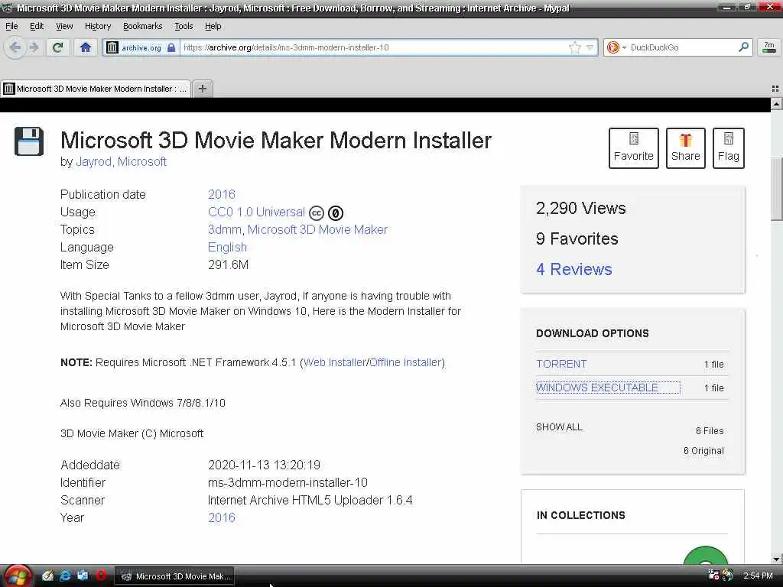Open the Jayrod creator link
The image size is (783, 587).
pyautogui.click(x=93, y=162)
